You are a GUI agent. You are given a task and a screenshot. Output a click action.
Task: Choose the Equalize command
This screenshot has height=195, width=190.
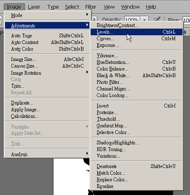tap(136, 186)
